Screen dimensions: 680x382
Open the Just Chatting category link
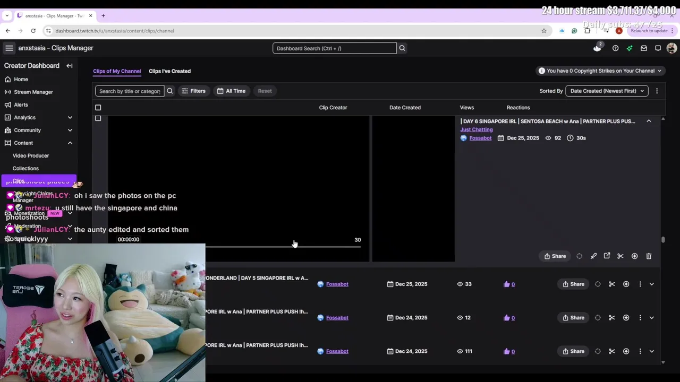477,129
